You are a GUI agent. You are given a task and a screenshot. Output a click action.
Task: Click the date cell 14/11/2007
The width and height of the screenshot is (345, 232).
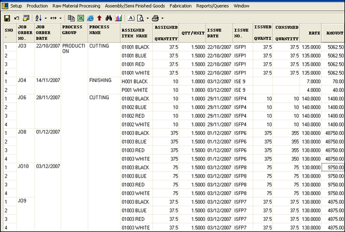pyautogui.click(x=48, y=86)
